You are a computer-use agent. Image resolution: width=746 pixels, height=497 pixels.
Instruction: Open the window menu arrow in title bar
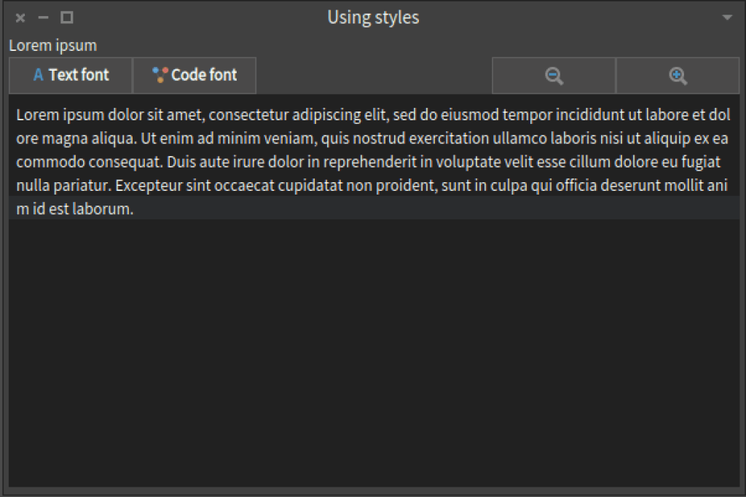click(x=727, y=17)
